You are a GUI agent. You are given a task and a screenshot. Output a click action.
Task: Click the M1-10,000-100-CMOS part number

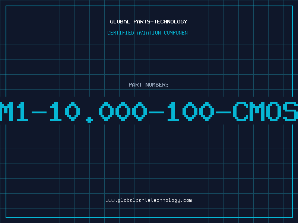[x=149, y=112]
